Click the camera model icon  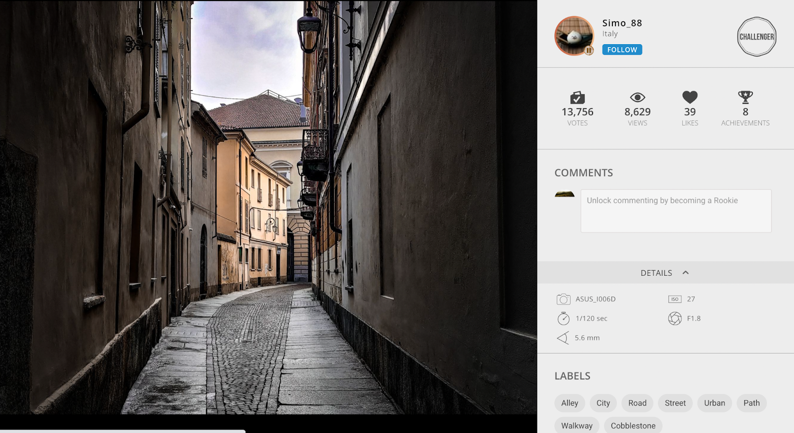pos(563,299)
